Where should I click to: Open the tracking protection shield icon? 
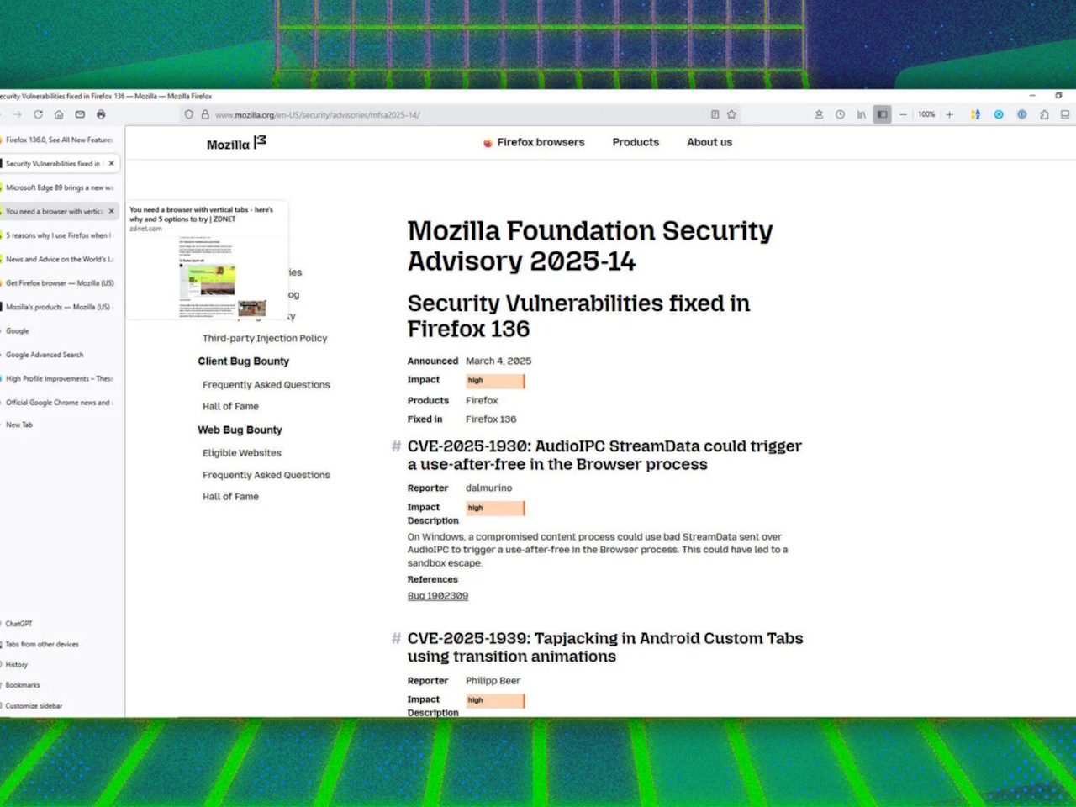189,114
